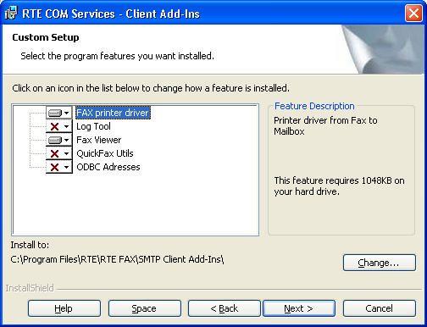Cancel the installation
Screen dimensions: 427x327
point(380,308)
